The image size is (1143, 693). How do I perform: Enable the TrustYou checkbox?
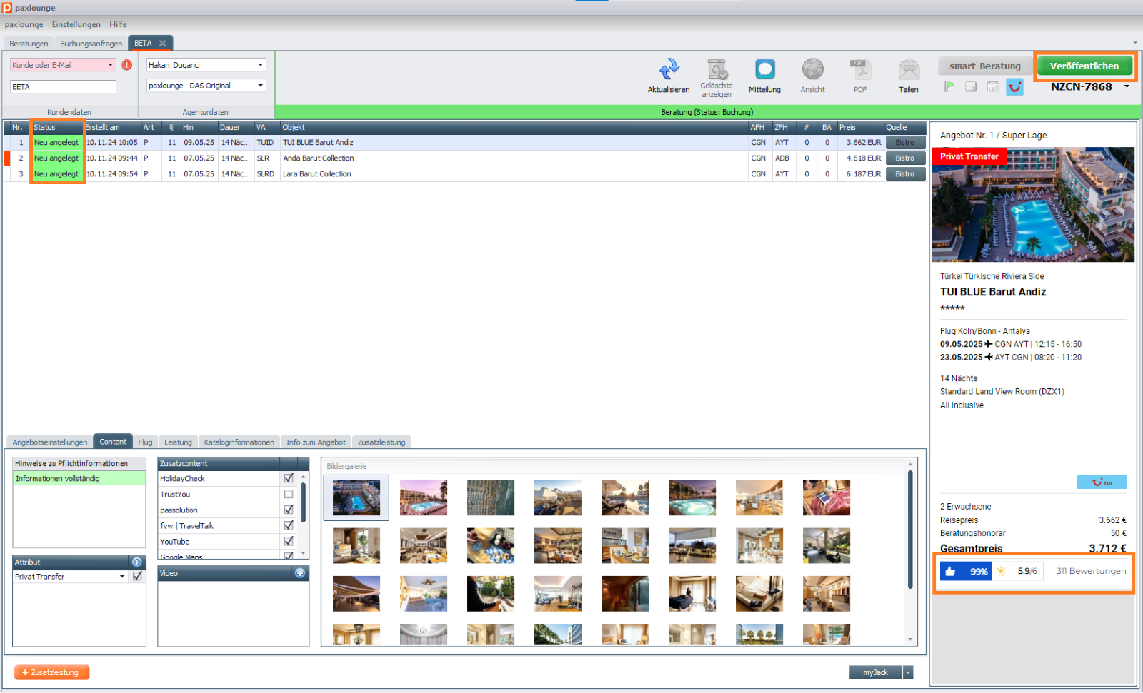(x=289, y=494)
